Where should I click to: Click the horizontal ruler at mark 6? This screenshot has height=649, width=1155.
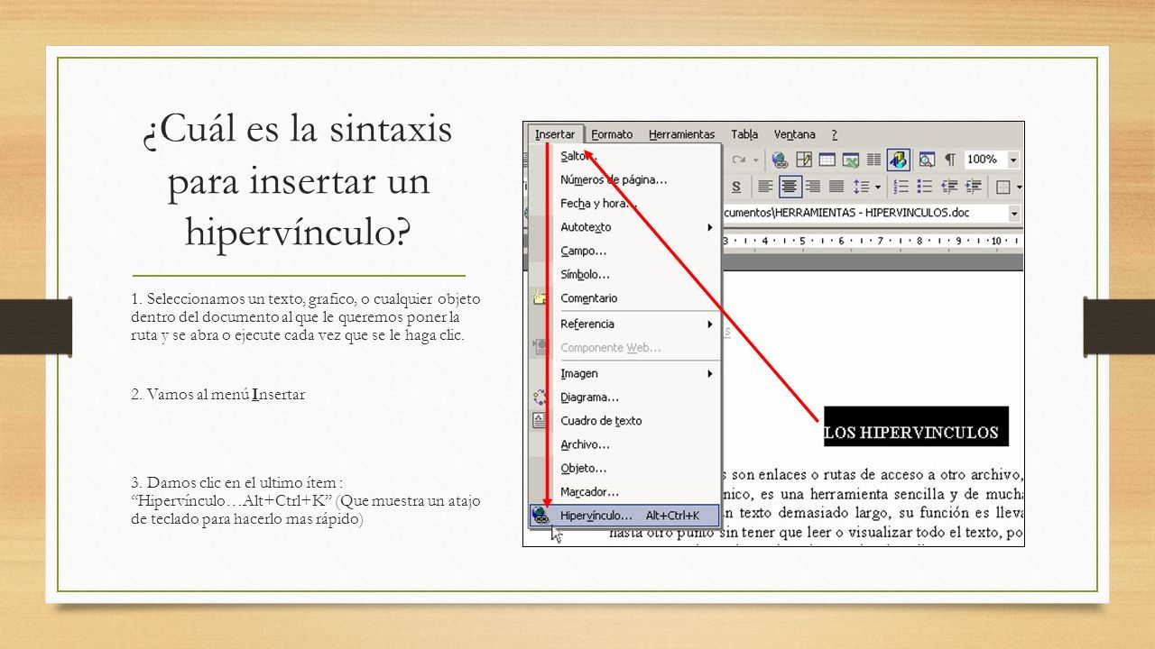coord(841,241)
